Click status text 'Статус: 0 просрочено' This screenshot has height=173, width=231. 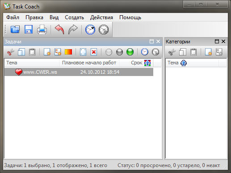coord(144,165)
